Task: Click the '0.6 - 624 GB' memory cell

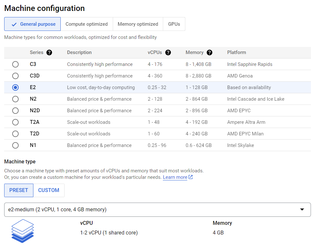Action: coord(199,145)
